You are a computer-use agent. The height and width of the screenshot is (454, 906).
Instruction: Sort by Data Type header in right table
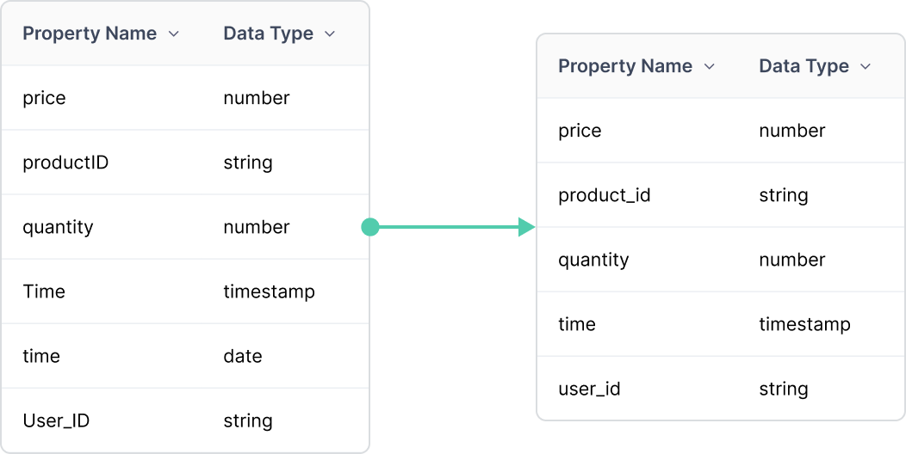(804, 66)
